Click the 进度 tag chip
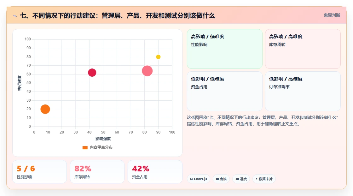This screenshot has width=353, height=196. tap(241, 179)
